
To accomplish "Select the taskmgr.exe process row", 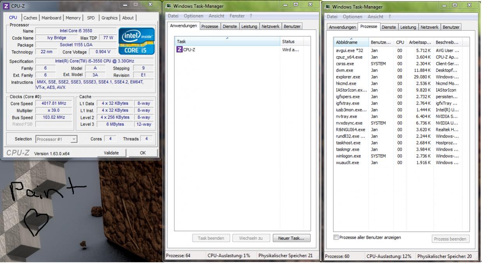I will point(401,149).
